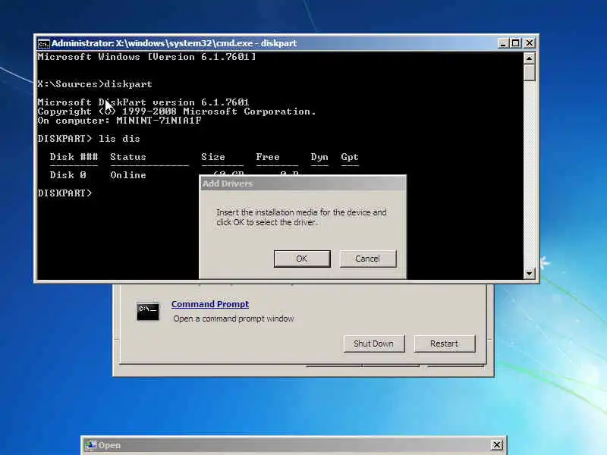Click the 'Dyn' column header text
This screenshot has width=607, height=455.
click(319, 157)
